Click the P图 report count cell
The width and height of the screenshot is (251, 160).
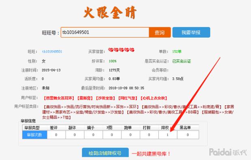pyautogui.click(x=112, y=135)
